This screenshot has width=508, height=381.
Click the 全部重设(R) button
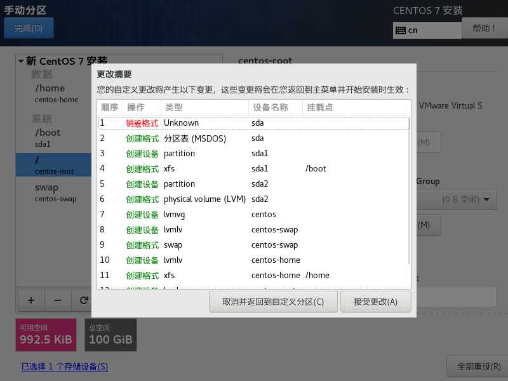tap(478, 366)
